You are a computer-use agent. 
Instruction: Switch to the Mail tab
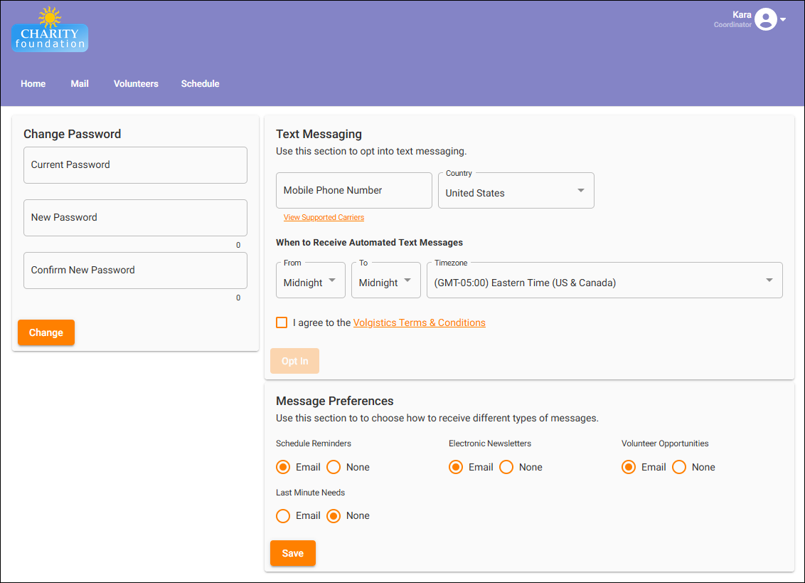(79, 83)
